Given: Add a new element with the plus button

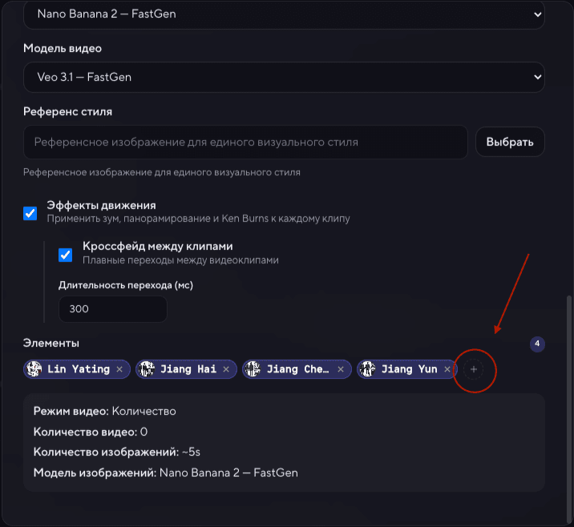Looking at the screenshot, I should coord(474,369).
